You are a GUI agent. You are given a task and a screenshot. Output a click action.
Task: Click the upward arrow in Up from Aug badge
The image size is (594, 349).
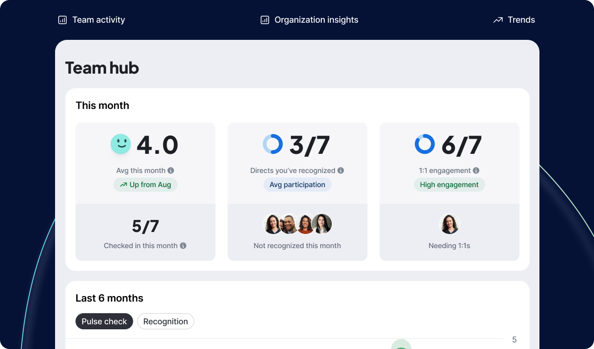click(x=123, y=185)
